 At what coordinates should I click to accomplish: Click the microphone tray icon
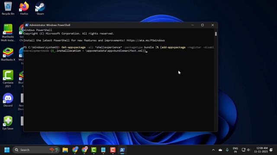point(227,150)
